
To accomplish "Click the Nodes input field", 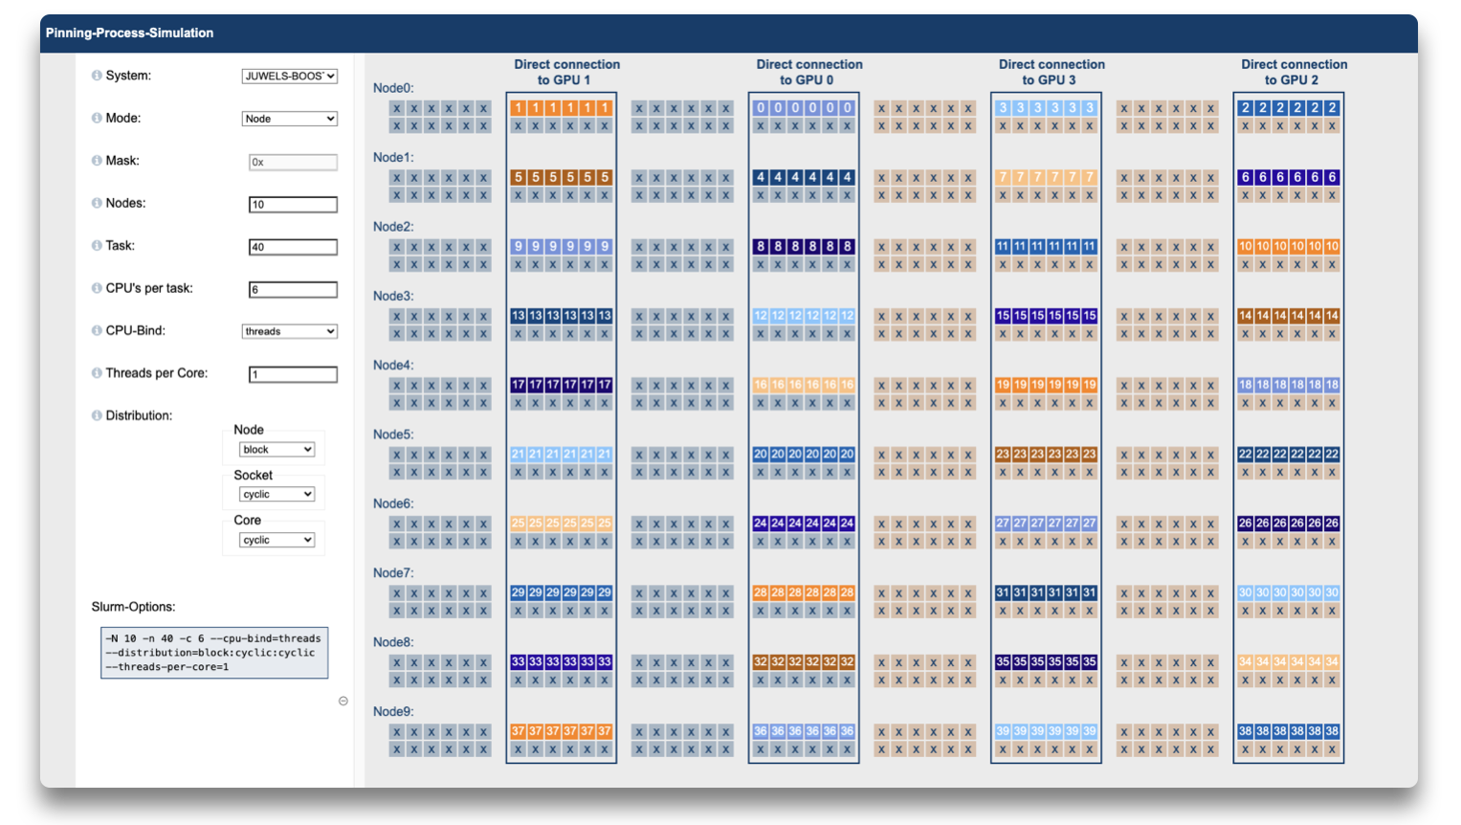I will click(293, 205).
